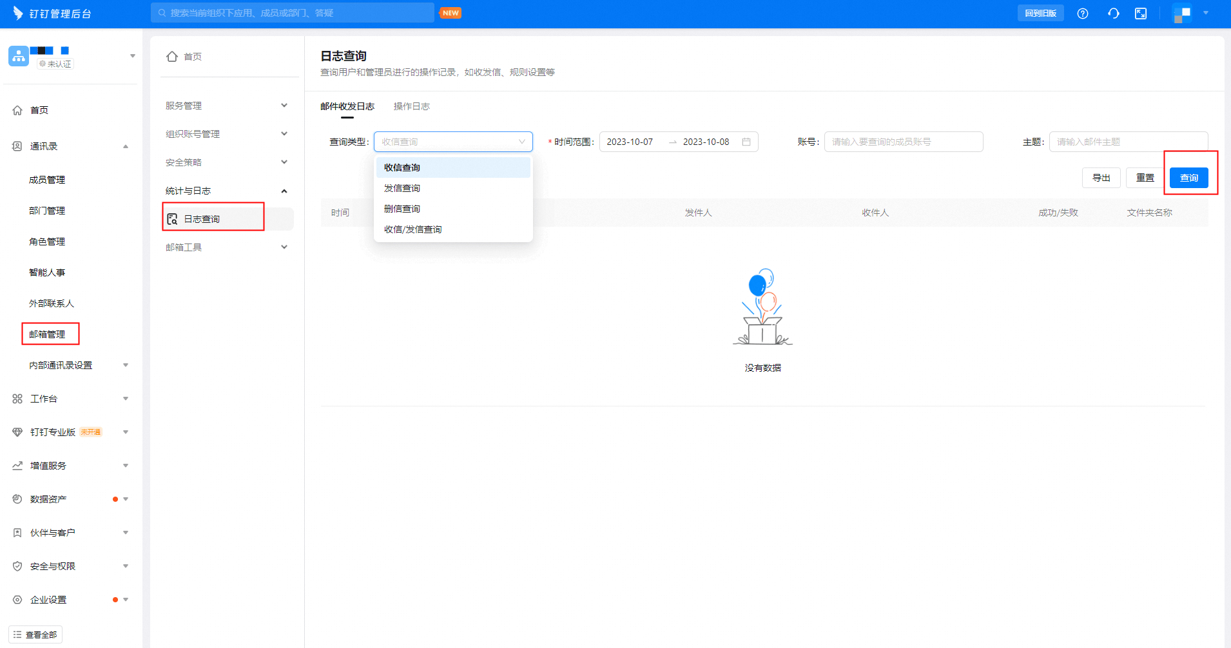Open the help question-mark icon
1231x648 pixels.
pyautogui.click(x=1083, y=14)
